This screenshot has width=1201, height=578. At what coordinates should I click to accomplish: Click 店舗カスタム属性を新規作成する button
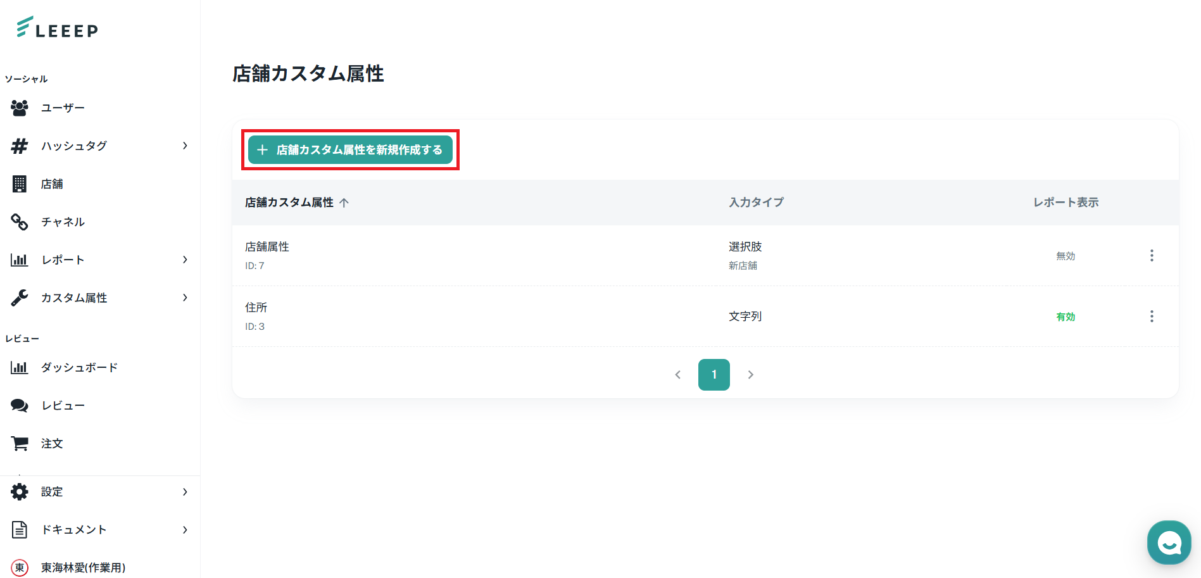pyautogui.click(x=350, y=150)
